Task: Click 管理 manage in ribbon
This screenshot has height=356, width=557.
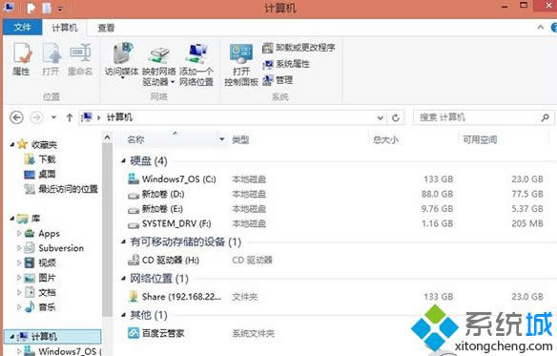Action: click(278, 80)
